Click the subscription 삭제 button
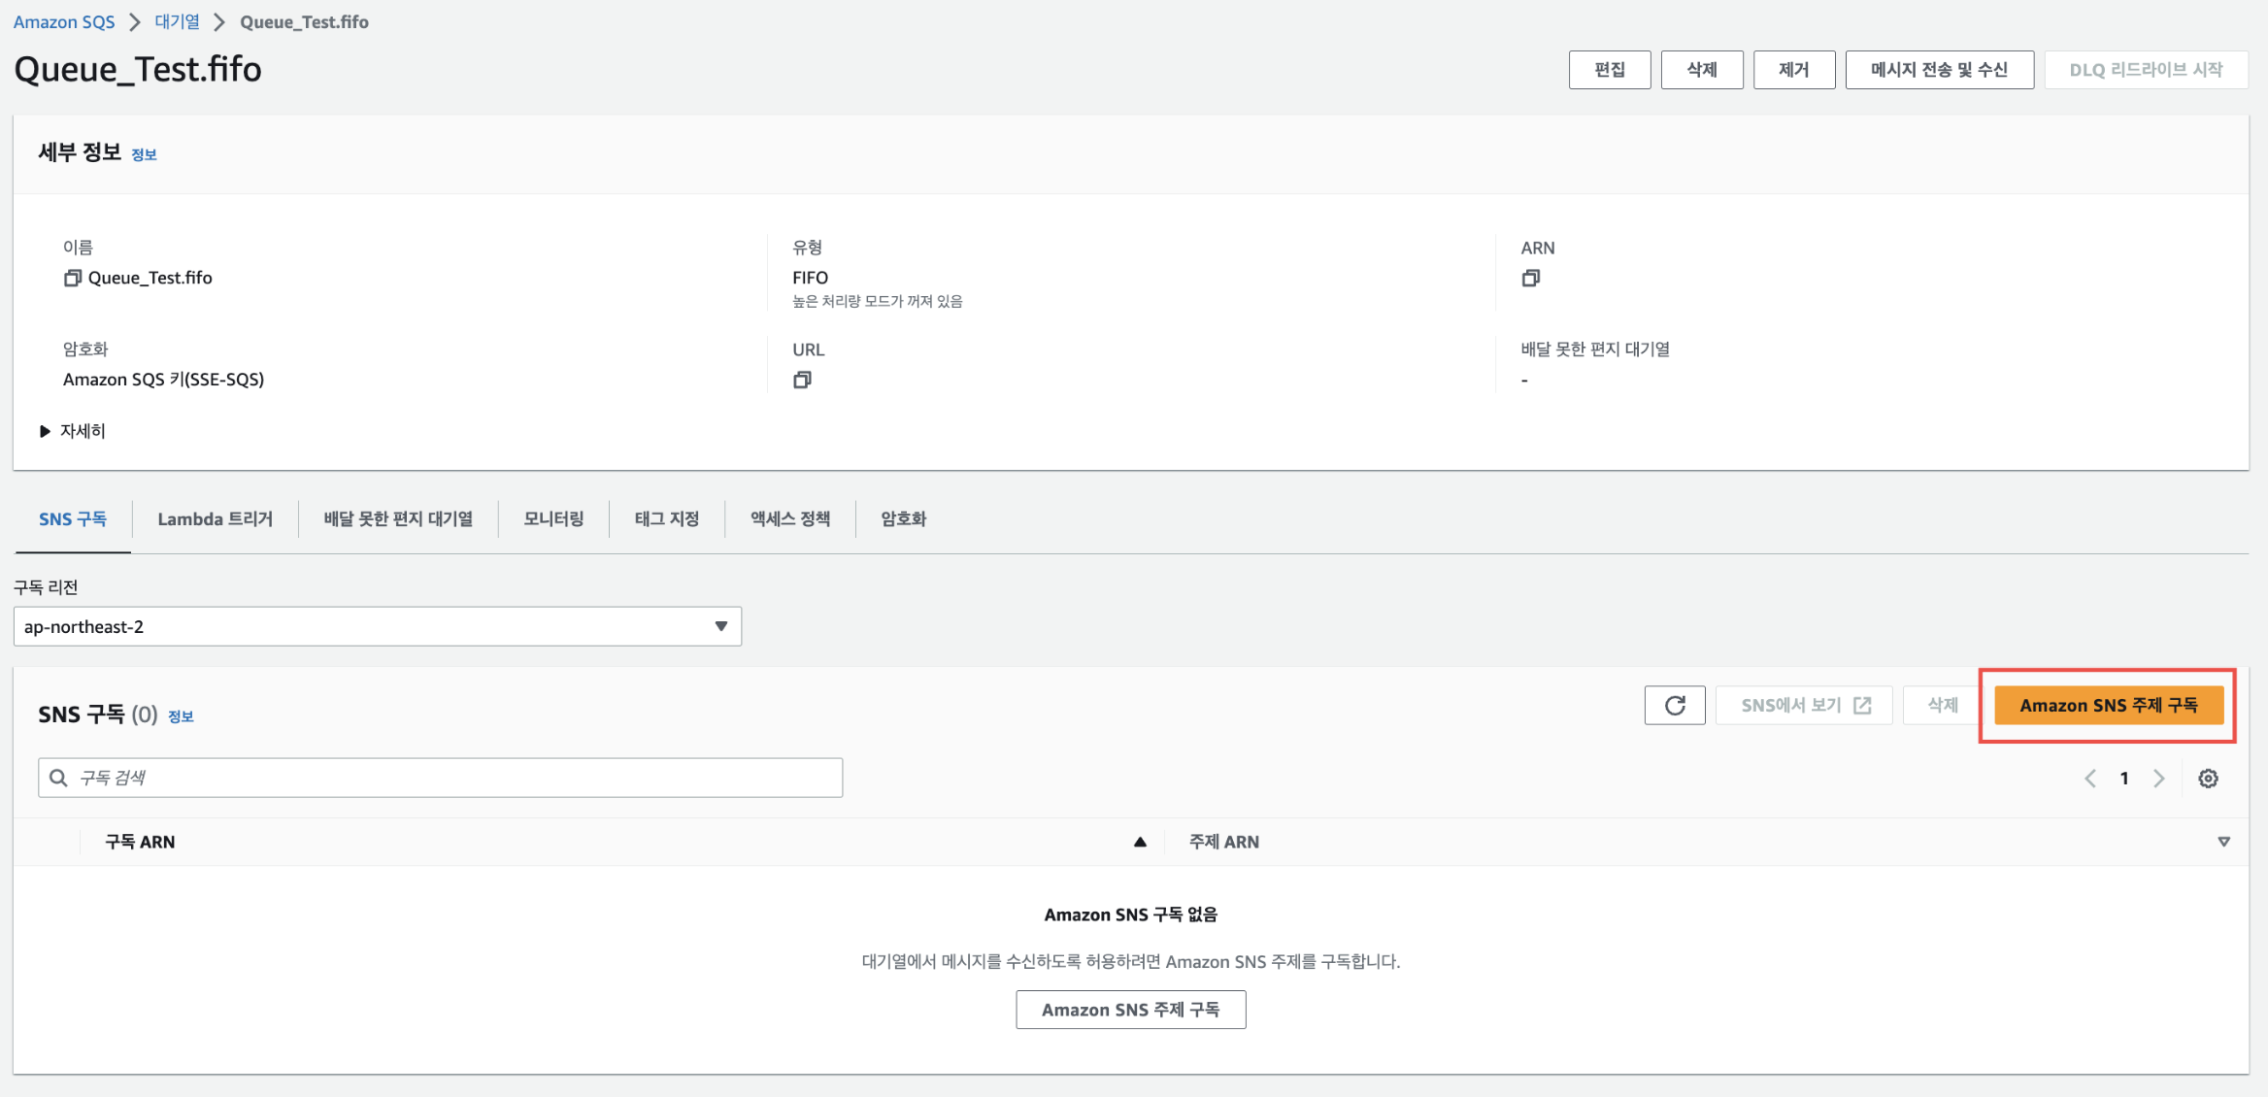 [x=1942, y=705]
